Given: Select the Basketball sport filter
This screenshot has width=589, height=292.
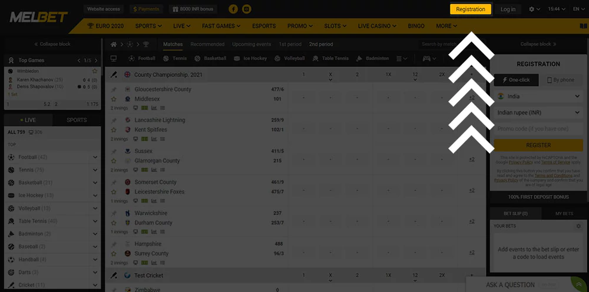Looking at the screenshot, I should click(x=210, y=58).
